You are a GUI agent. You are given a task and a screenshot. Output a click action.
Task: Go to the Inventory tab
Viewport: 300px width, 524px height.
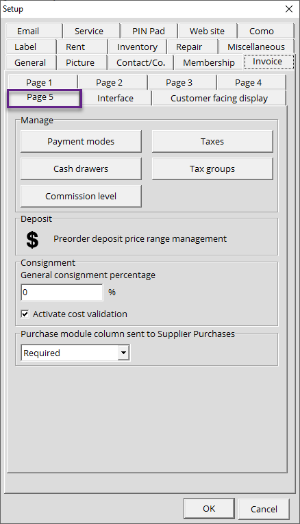tap(137, 47)
